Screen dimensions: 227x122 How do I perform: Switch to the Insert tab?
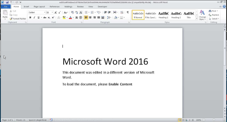[26, 7]
